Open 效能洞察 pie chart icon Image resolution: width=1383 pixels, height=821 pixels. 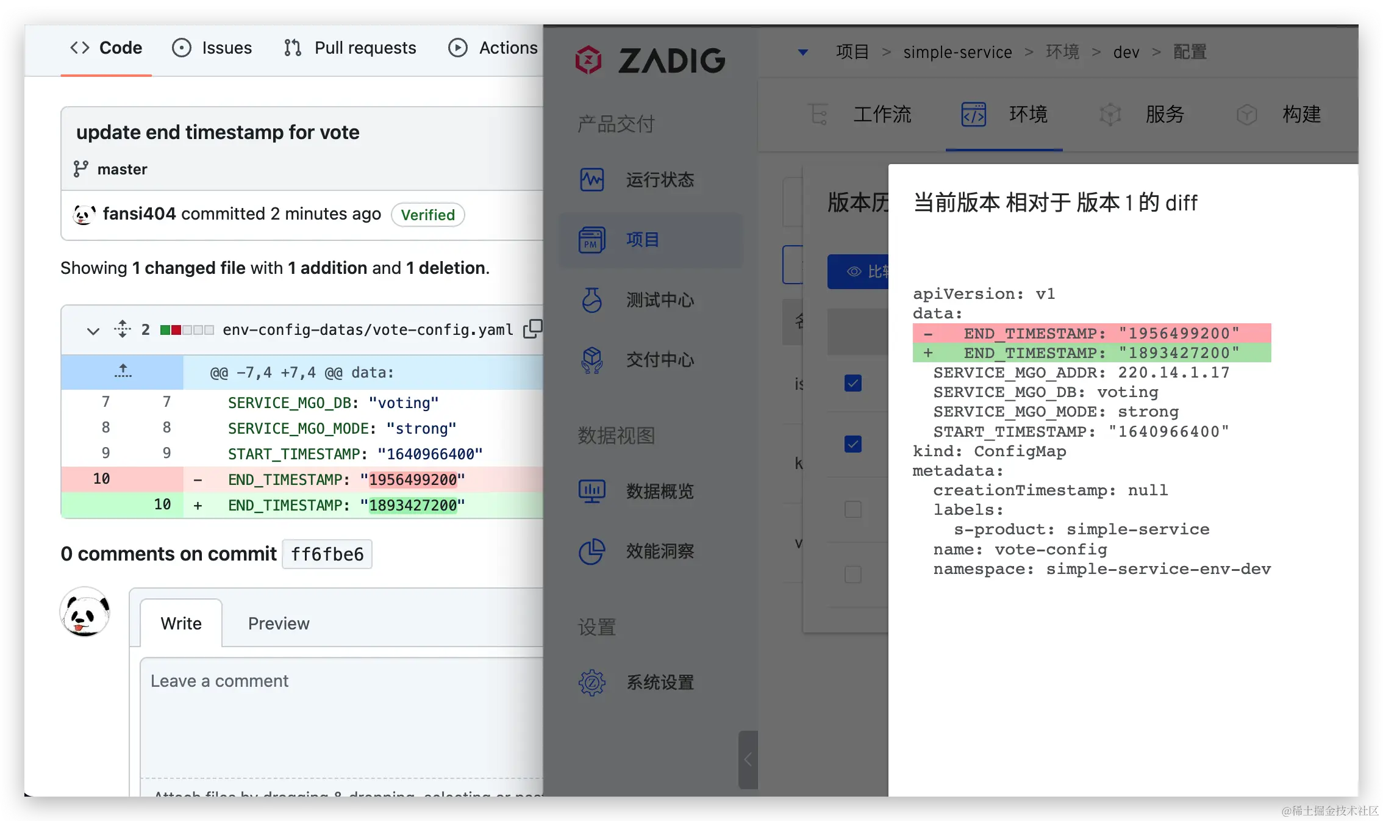(x=591, y=551)
